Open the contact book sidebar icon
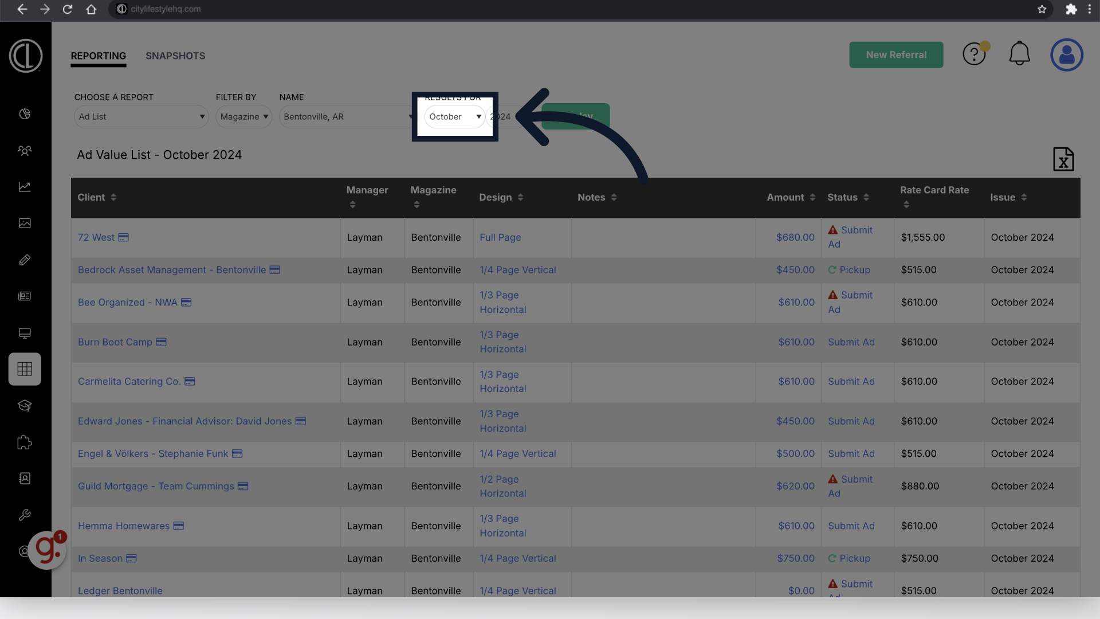Image resolution: width=1100 pixels, height=619 pixels. pos(25,479)
